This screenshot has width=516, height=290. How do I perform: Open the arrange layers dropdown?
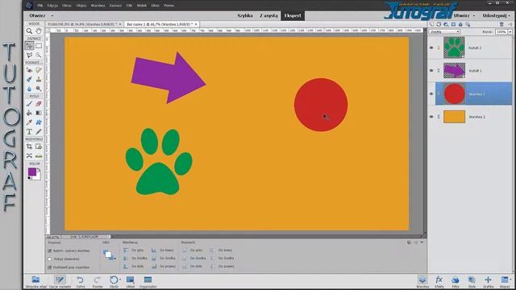(x=110, y=255)
